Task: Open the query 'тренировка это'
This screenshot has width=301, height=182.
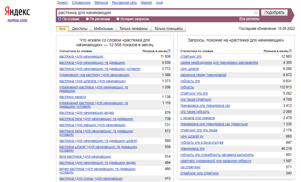Action: pos(192,149)
